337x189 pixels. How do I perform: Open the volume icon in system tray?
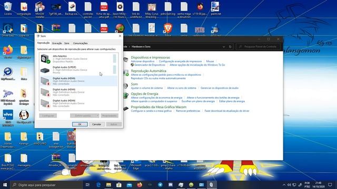(289, 185)
